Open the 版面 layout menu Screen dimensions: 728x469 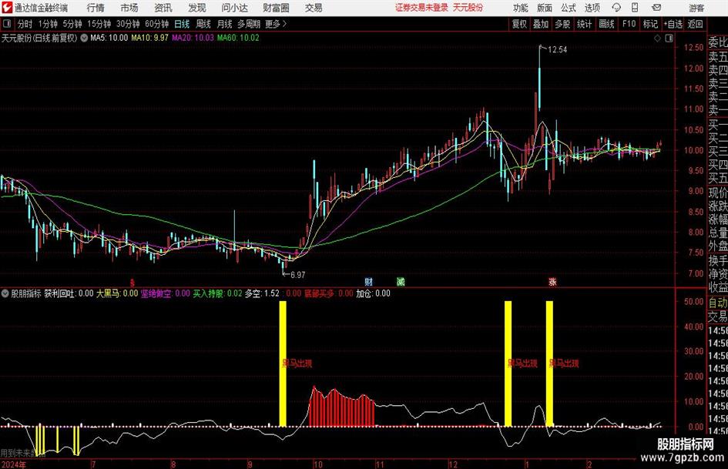pos(545,8)
